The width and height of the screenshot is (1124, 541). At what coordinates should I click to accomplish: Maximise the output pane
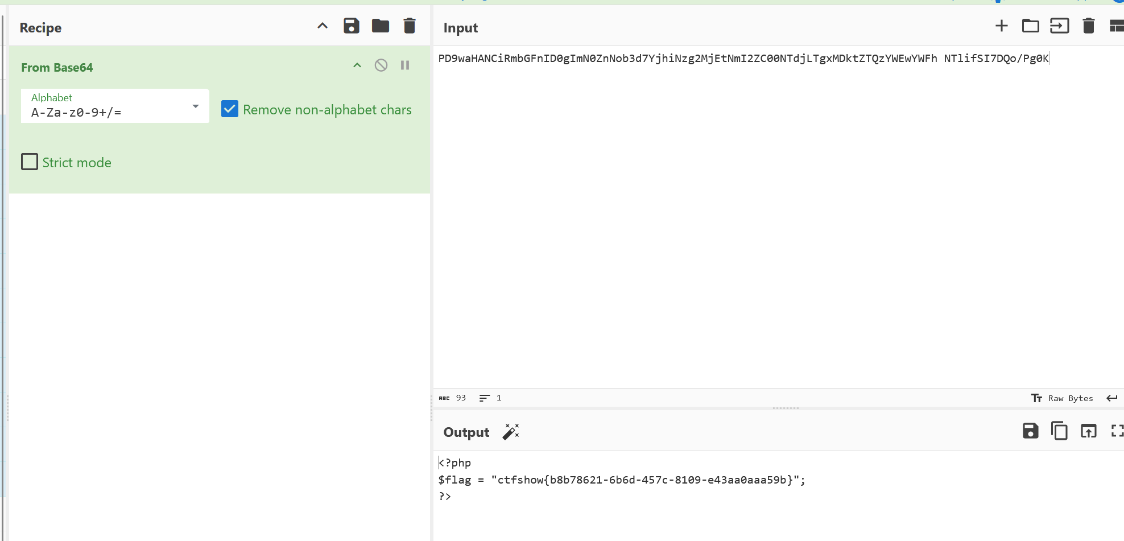[x=1117, y=431]
